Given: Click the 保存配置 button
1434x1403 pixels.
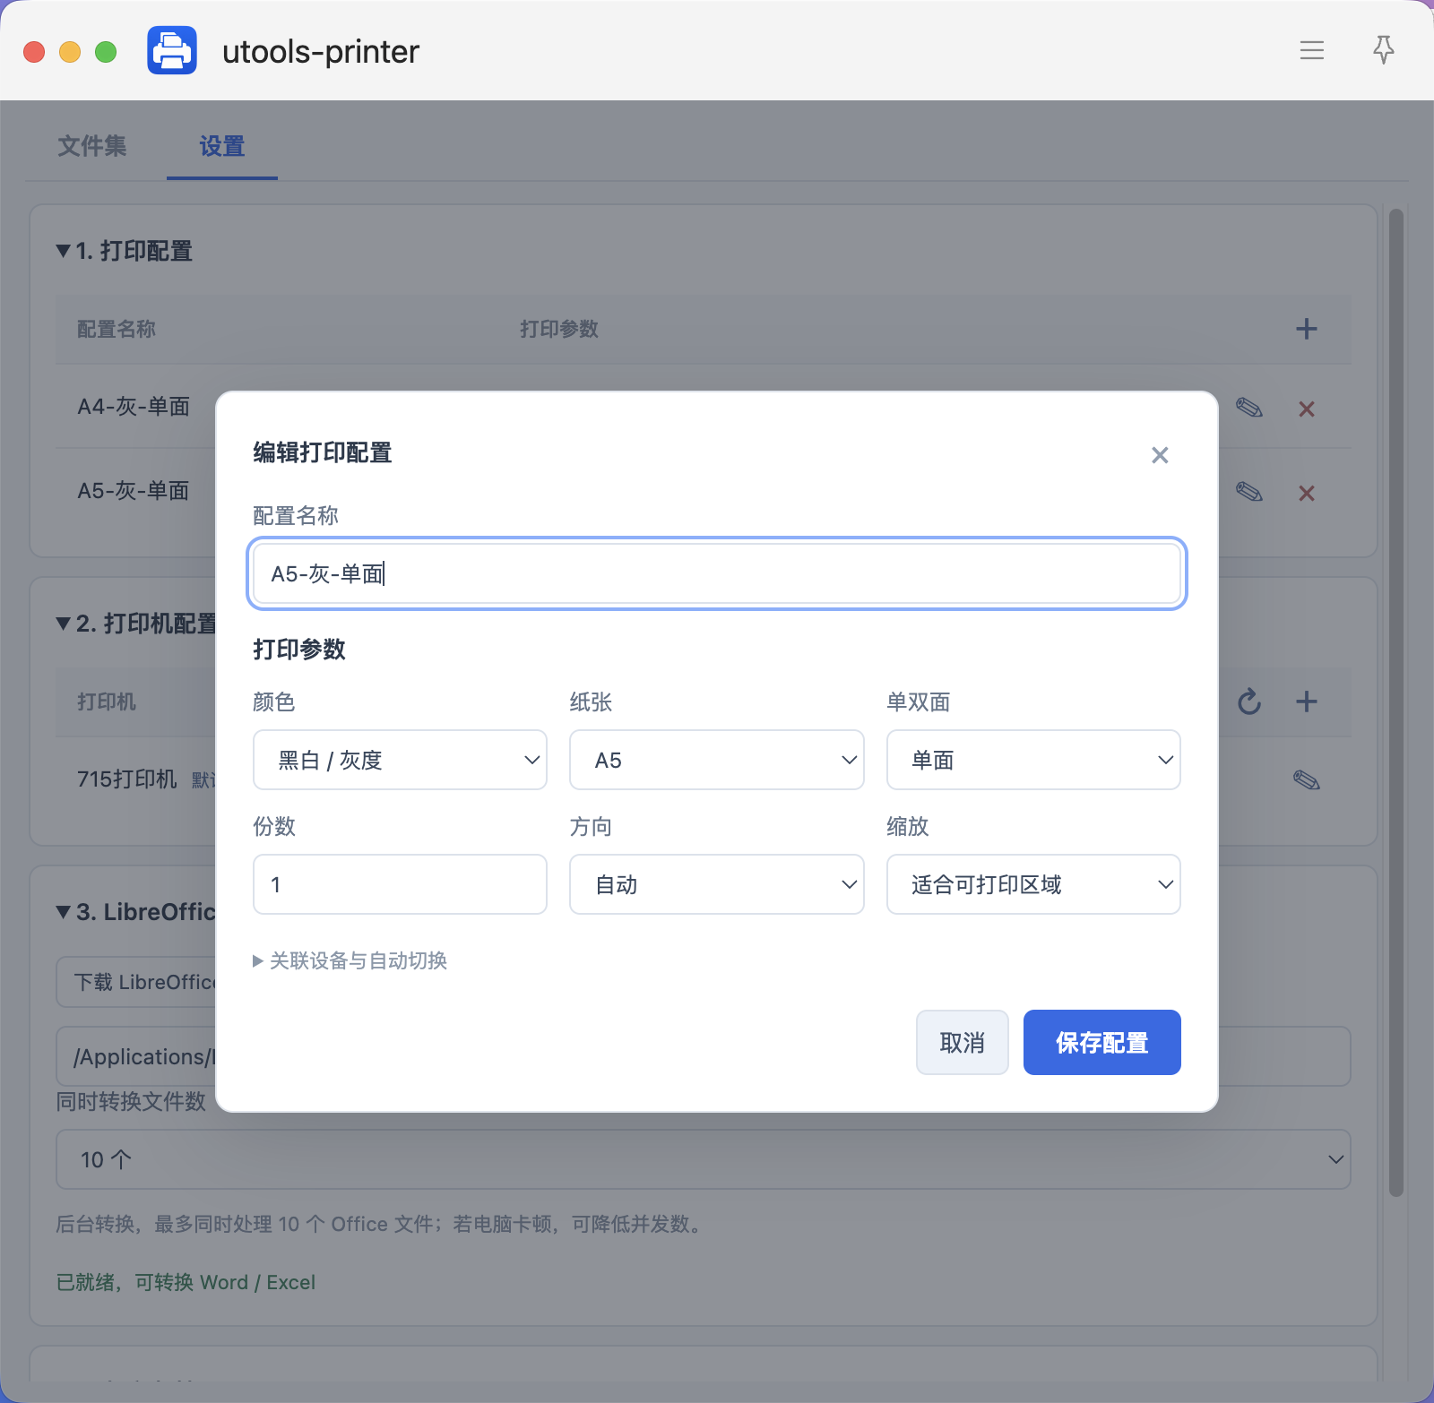Looking at the screenshot, I should pyautogui.click(x=1102, y=1042).
